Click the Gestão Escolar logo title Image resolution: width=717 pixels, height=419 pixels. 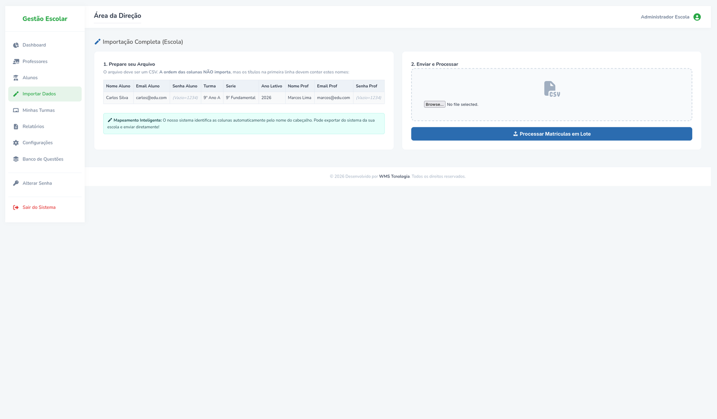(45, 19)
